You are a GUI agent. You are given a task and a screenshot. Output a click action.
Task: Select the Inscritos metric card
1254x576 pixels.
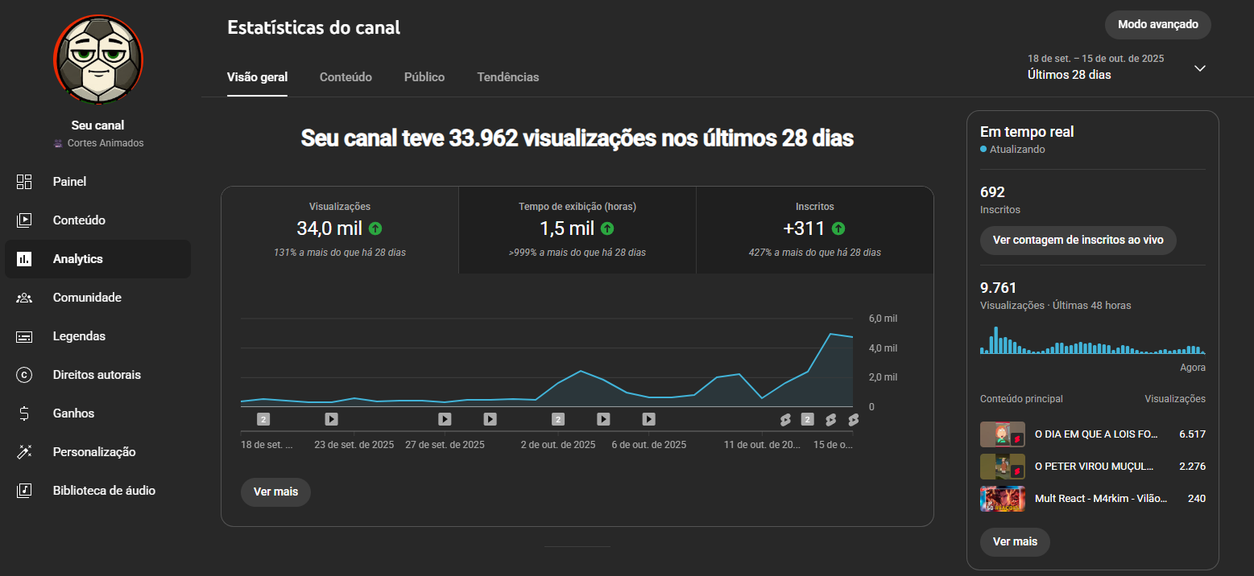pos(815,230)
